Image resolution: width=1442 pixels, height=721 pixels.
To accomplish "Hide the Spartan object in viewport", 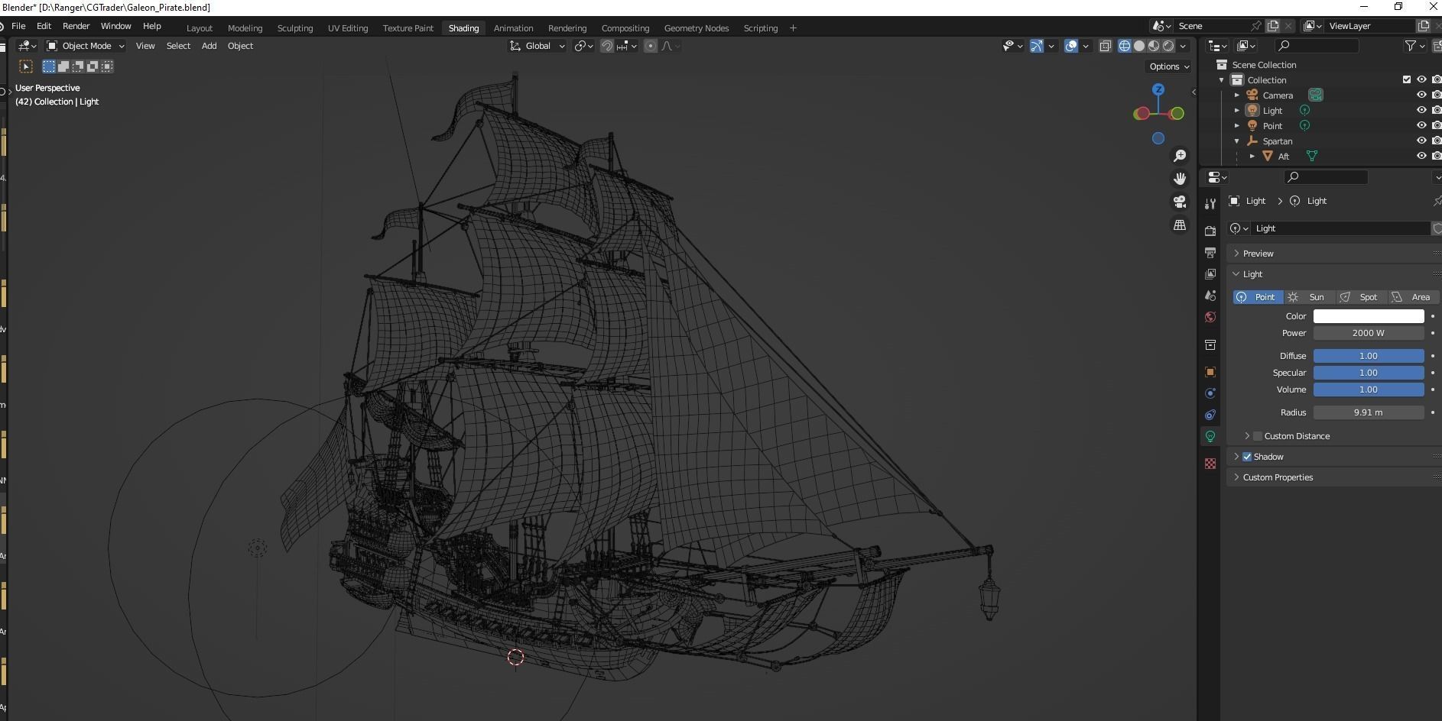I will pos(1421,141).
